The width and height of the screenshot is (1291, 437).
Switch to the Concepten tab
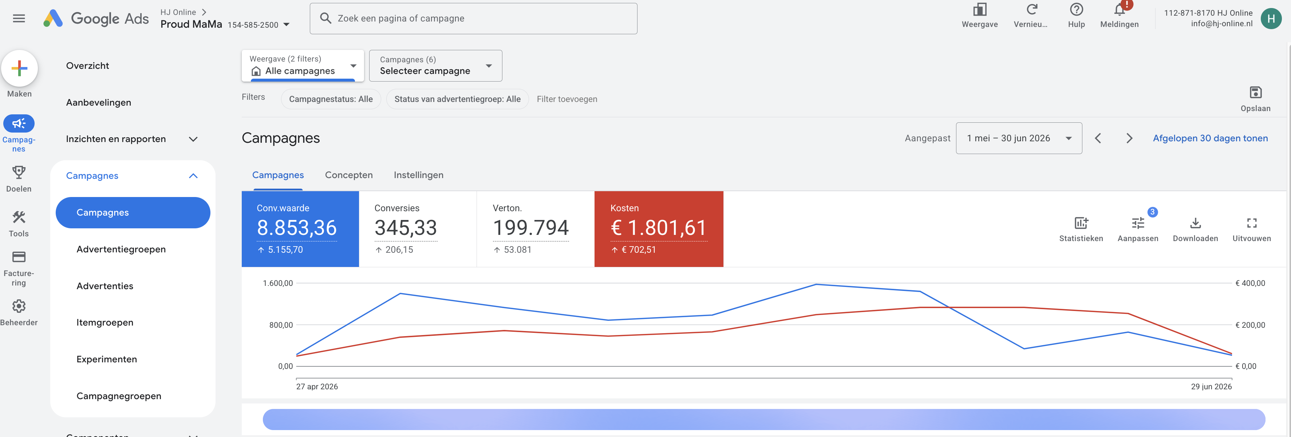click(349, 175)
